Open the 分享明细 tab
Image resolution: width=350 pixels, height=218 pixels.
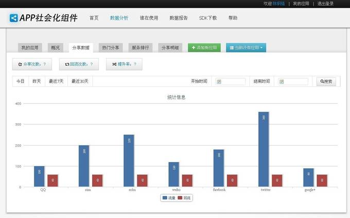[170, 48]
